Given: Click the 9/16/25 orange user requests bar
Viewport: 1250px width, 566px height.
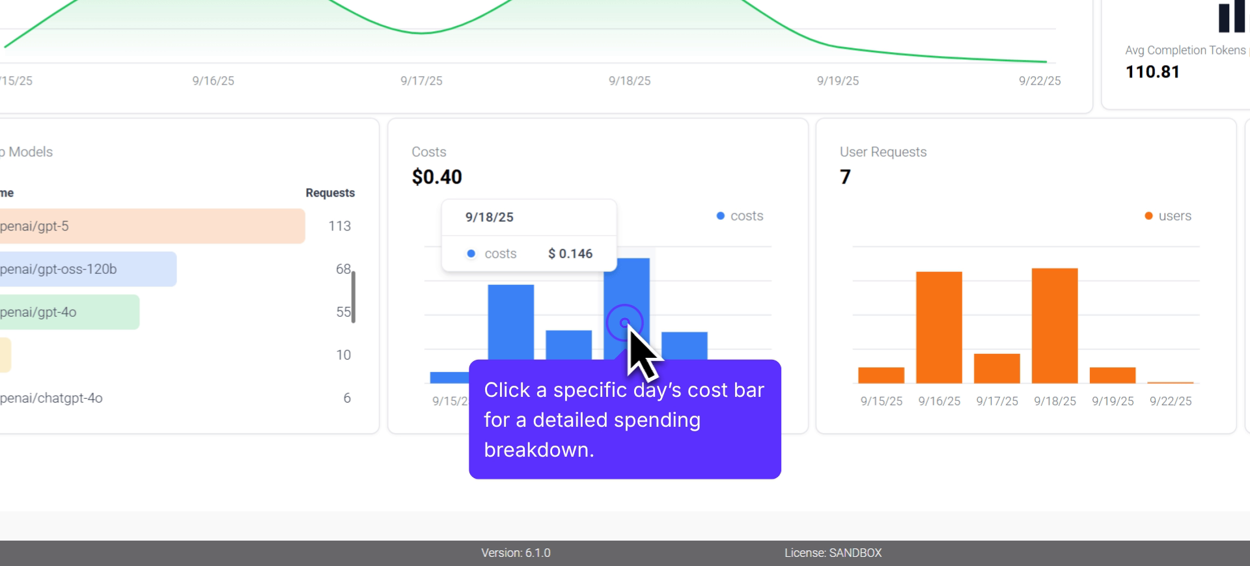Looking at the screenshot, I should [939, 327].
